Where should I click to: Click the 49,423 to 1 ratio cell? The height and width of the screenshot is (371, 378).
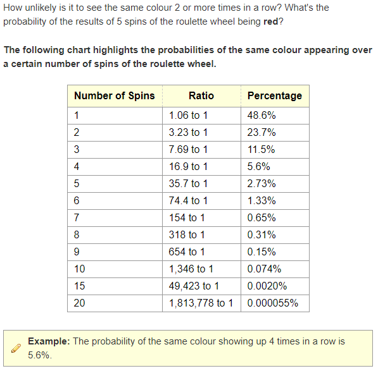201,286
